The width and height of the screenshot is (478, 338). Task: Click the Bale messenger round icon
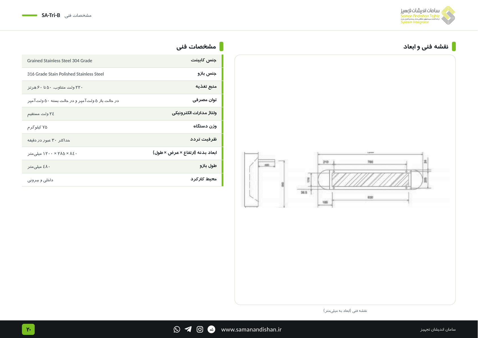[x=211, y=329]
